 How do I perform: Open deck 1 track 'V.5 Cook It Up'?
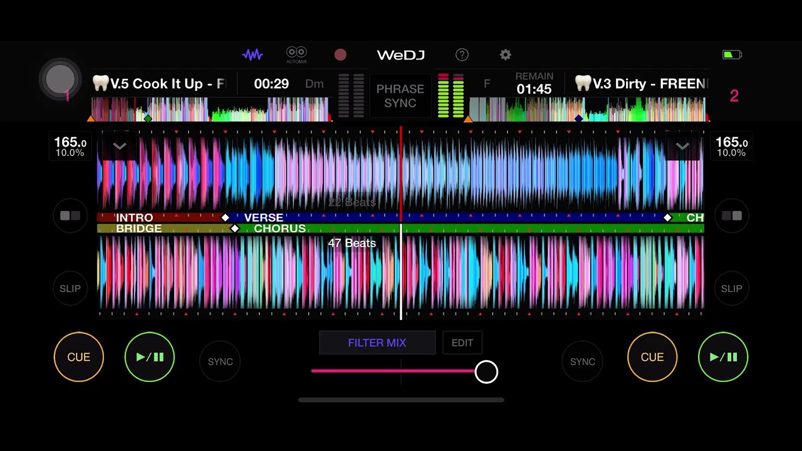pyautogui.click(x=159, y=83)
